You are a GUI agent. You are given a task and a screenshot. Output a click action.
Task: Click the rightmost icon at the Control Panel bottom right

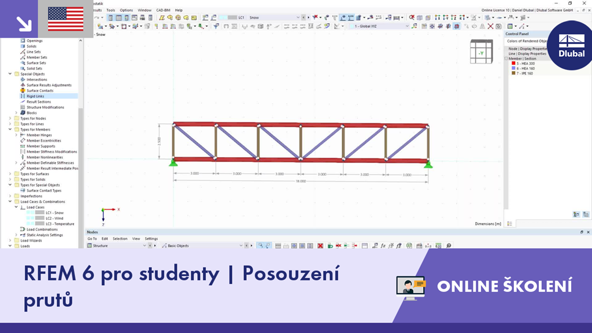586,214
